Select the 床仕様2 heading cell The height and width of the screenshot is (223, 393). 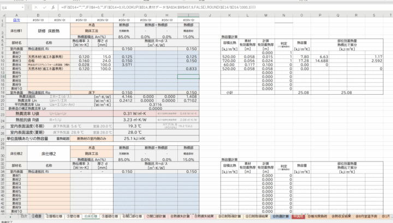click(48, 154)
